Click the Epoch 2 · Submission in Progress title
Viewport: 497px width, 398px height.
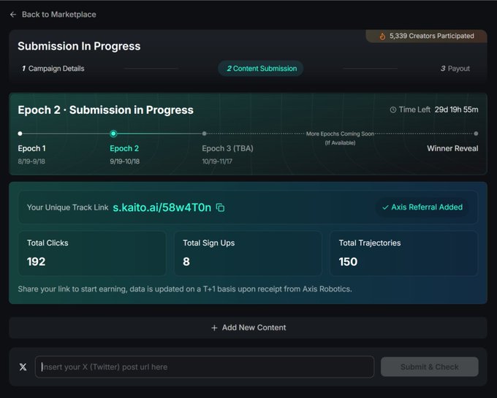click(x=105, y=110)
